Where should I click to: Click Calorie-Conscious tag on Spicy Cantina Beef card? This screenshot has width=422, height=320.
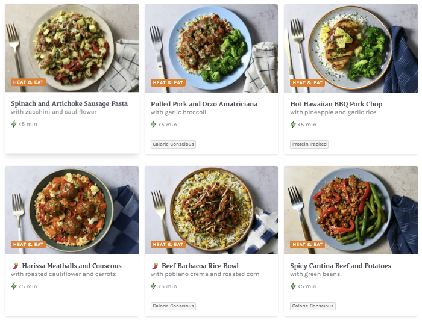312,306
